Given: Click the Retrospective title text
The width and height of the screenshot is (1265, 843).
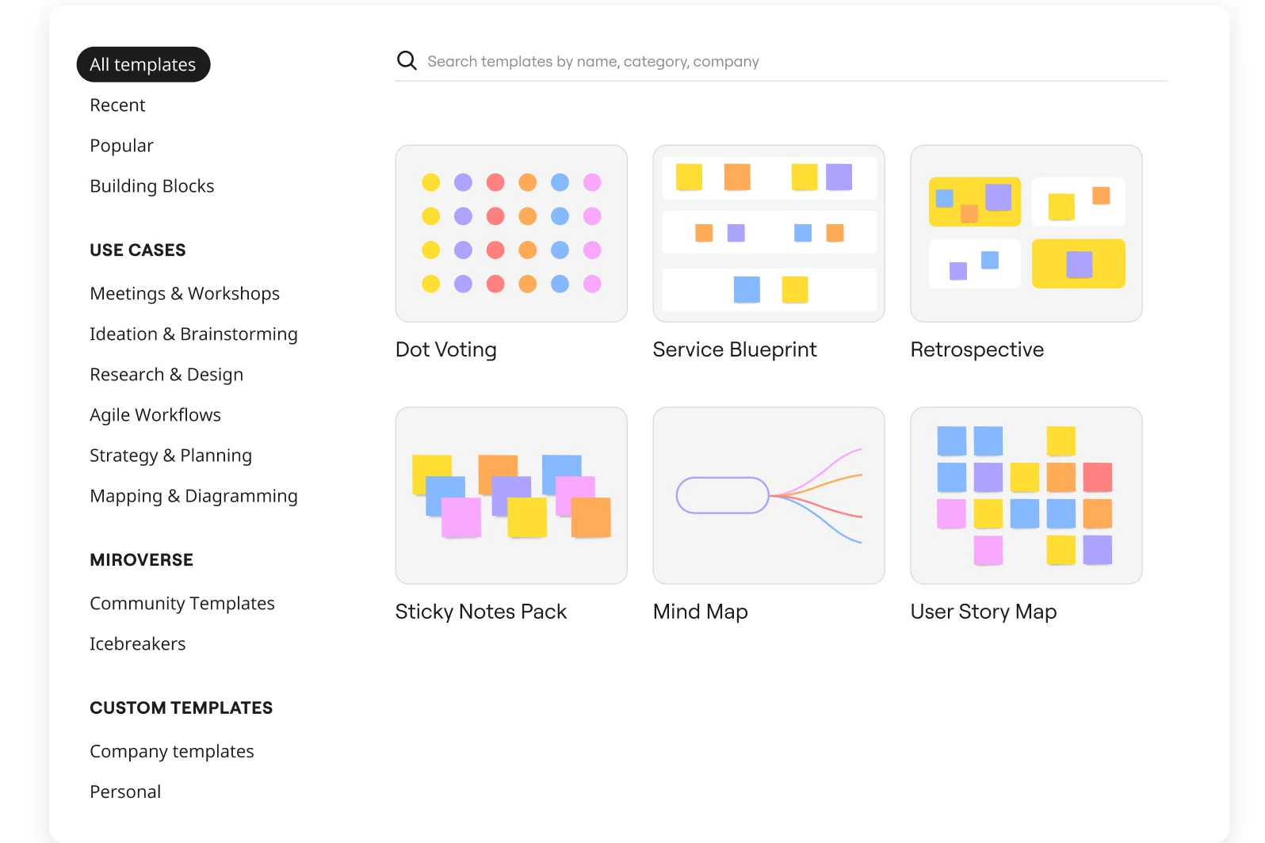Looking at the screenshot, I should tap(977, 350).
